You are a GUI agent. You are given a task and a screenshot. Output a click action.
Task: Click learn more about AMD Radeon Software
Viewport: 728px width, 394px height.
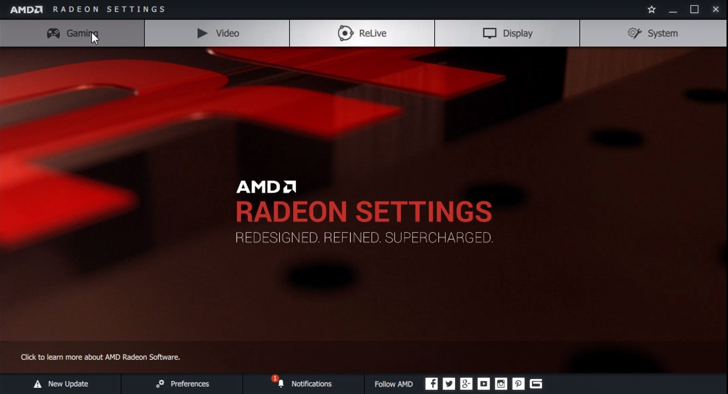[x=100, y=357]
